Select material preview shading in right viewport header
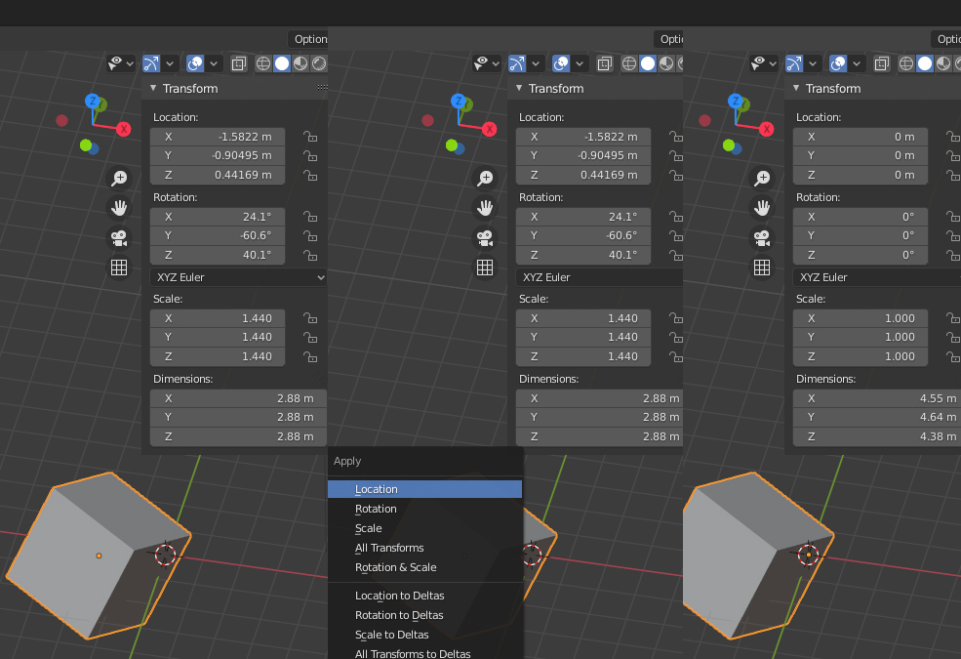Image resolution: width=961 pixels, height=659 pixels. pyautogui.click(x=943, y=63)
